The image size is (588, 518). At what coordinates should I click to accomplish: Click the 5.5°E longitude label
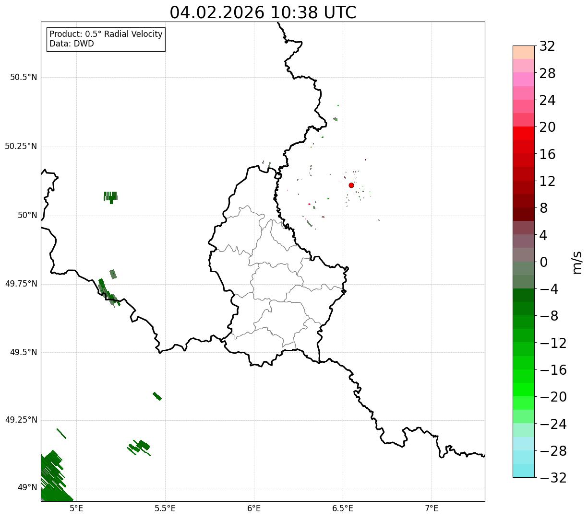click(x=165, y=508)
